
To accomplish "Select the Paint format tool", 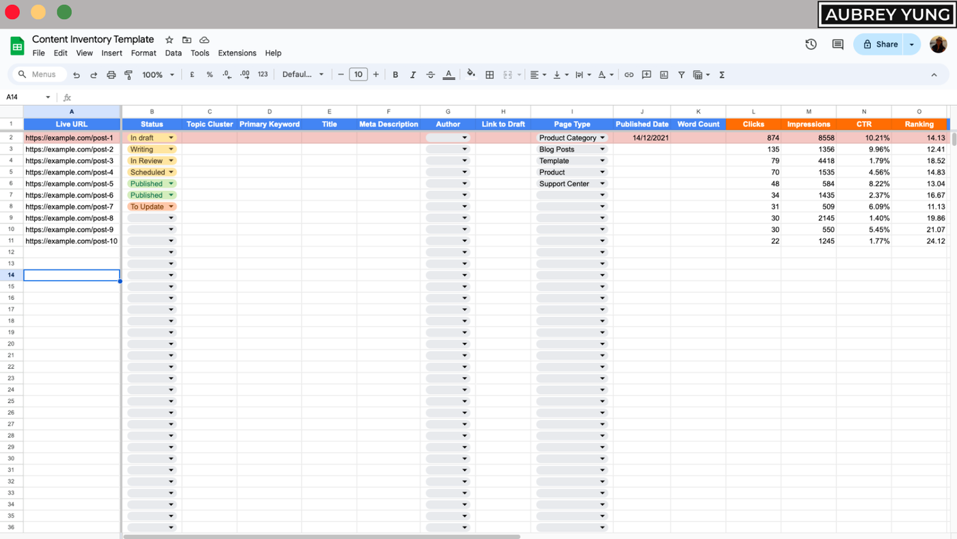I will pos(128,74).
